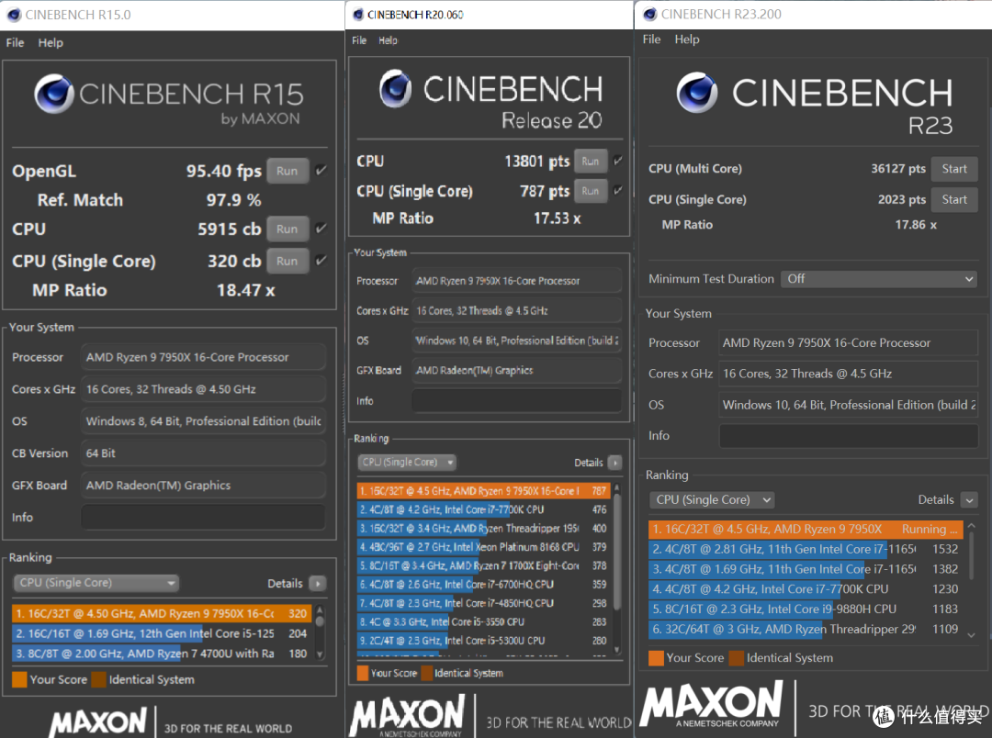
Task: Click the Cinebench R20 title bar app icon
Action: (x=358, y=14)
